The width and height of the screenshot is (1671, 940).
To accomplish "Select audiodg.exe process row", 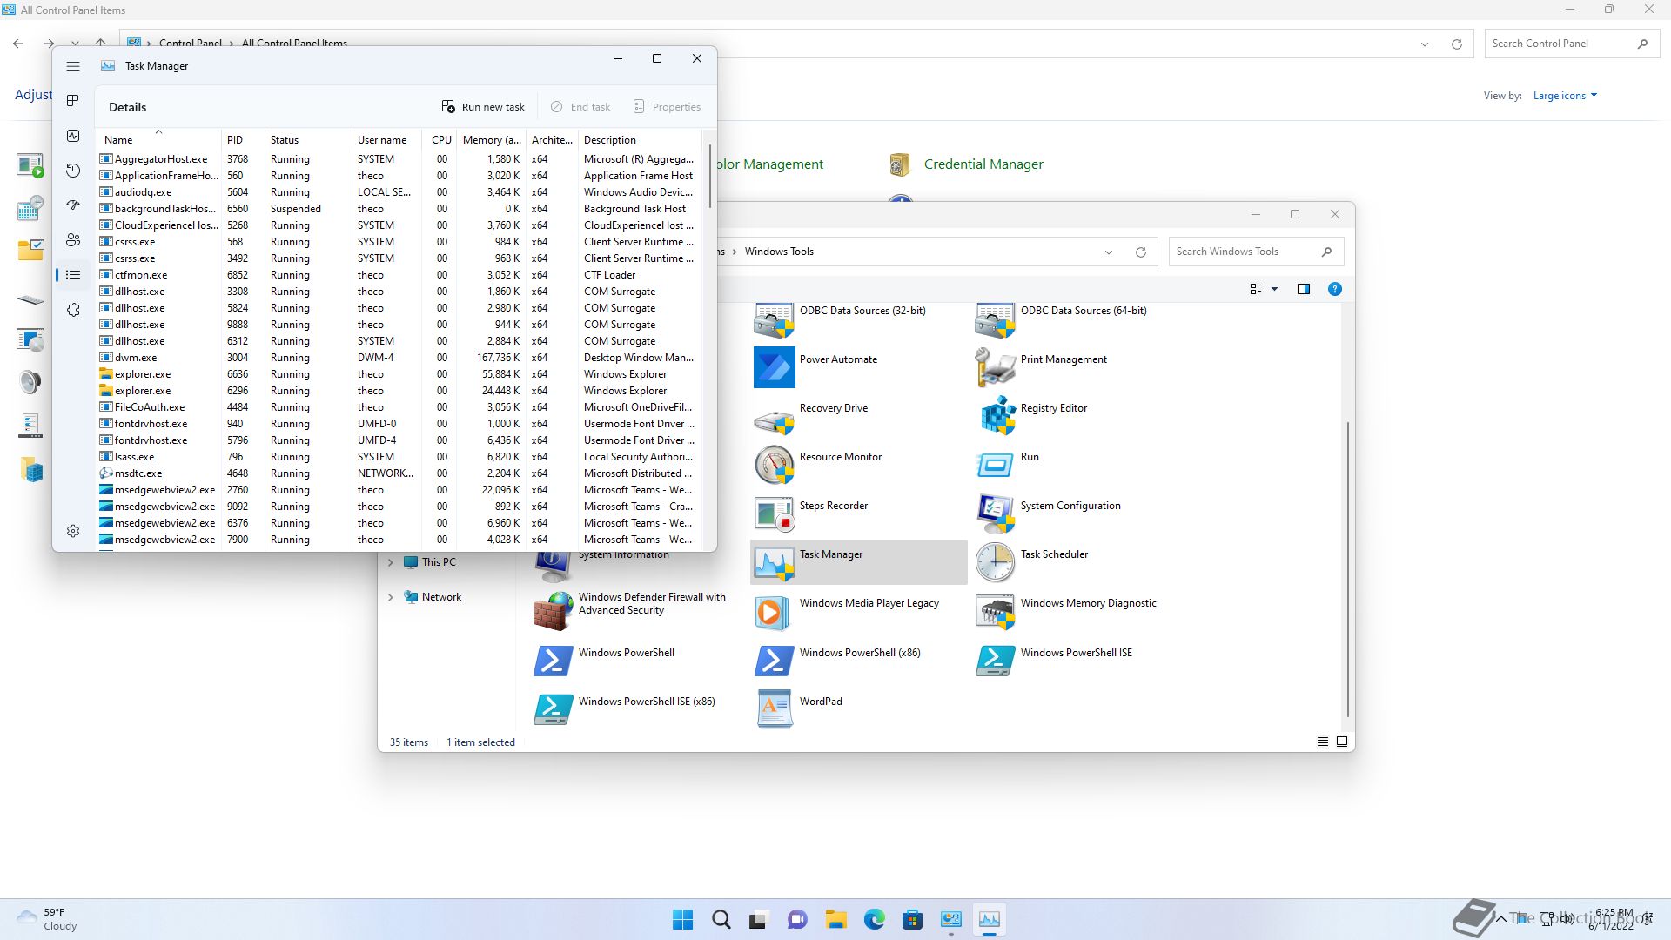I will (399, 192).
